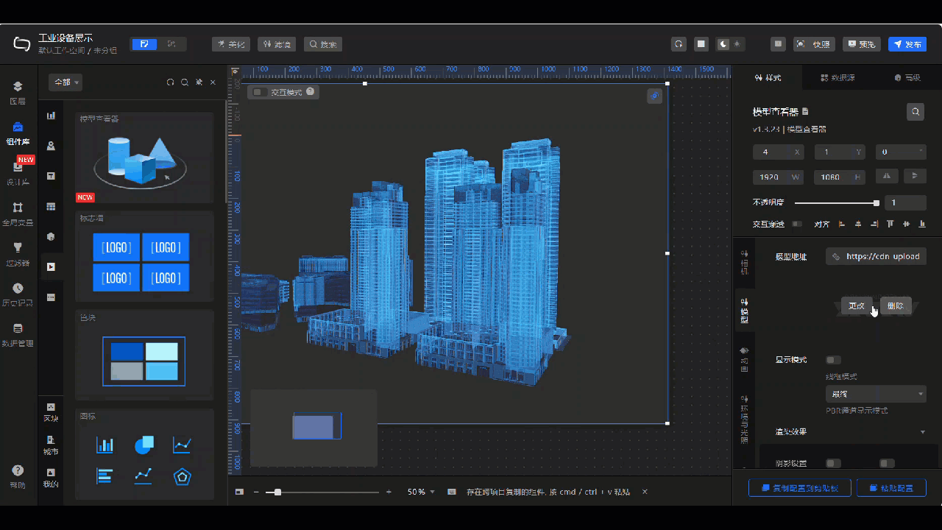This screenshot has width=942, height=530.
Task: Select the 全局变量 sidebar icon
Action: tap(18, 211)
